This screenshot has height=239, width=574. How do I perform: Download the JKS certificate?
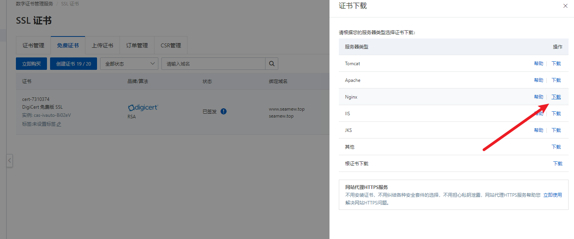(x=556, y=130)
